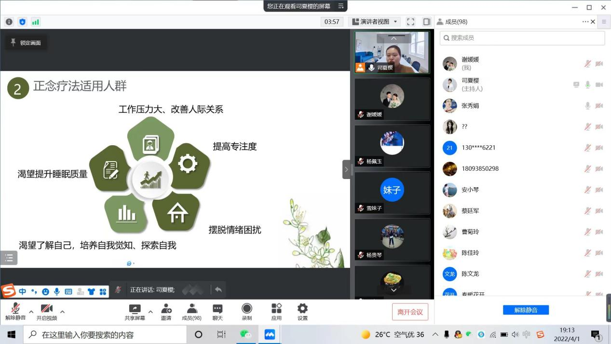Click the meeting info icon
The width and height of the screenshot is (611, 344).
(x=9, y=22)
